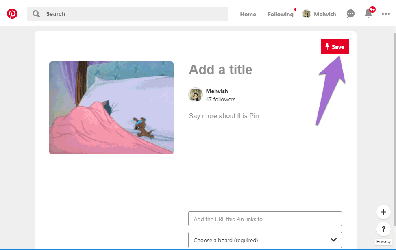The height and width of the screenshot is (250, 396).
Task: Open the Following feed
Action: coord(281,14)
